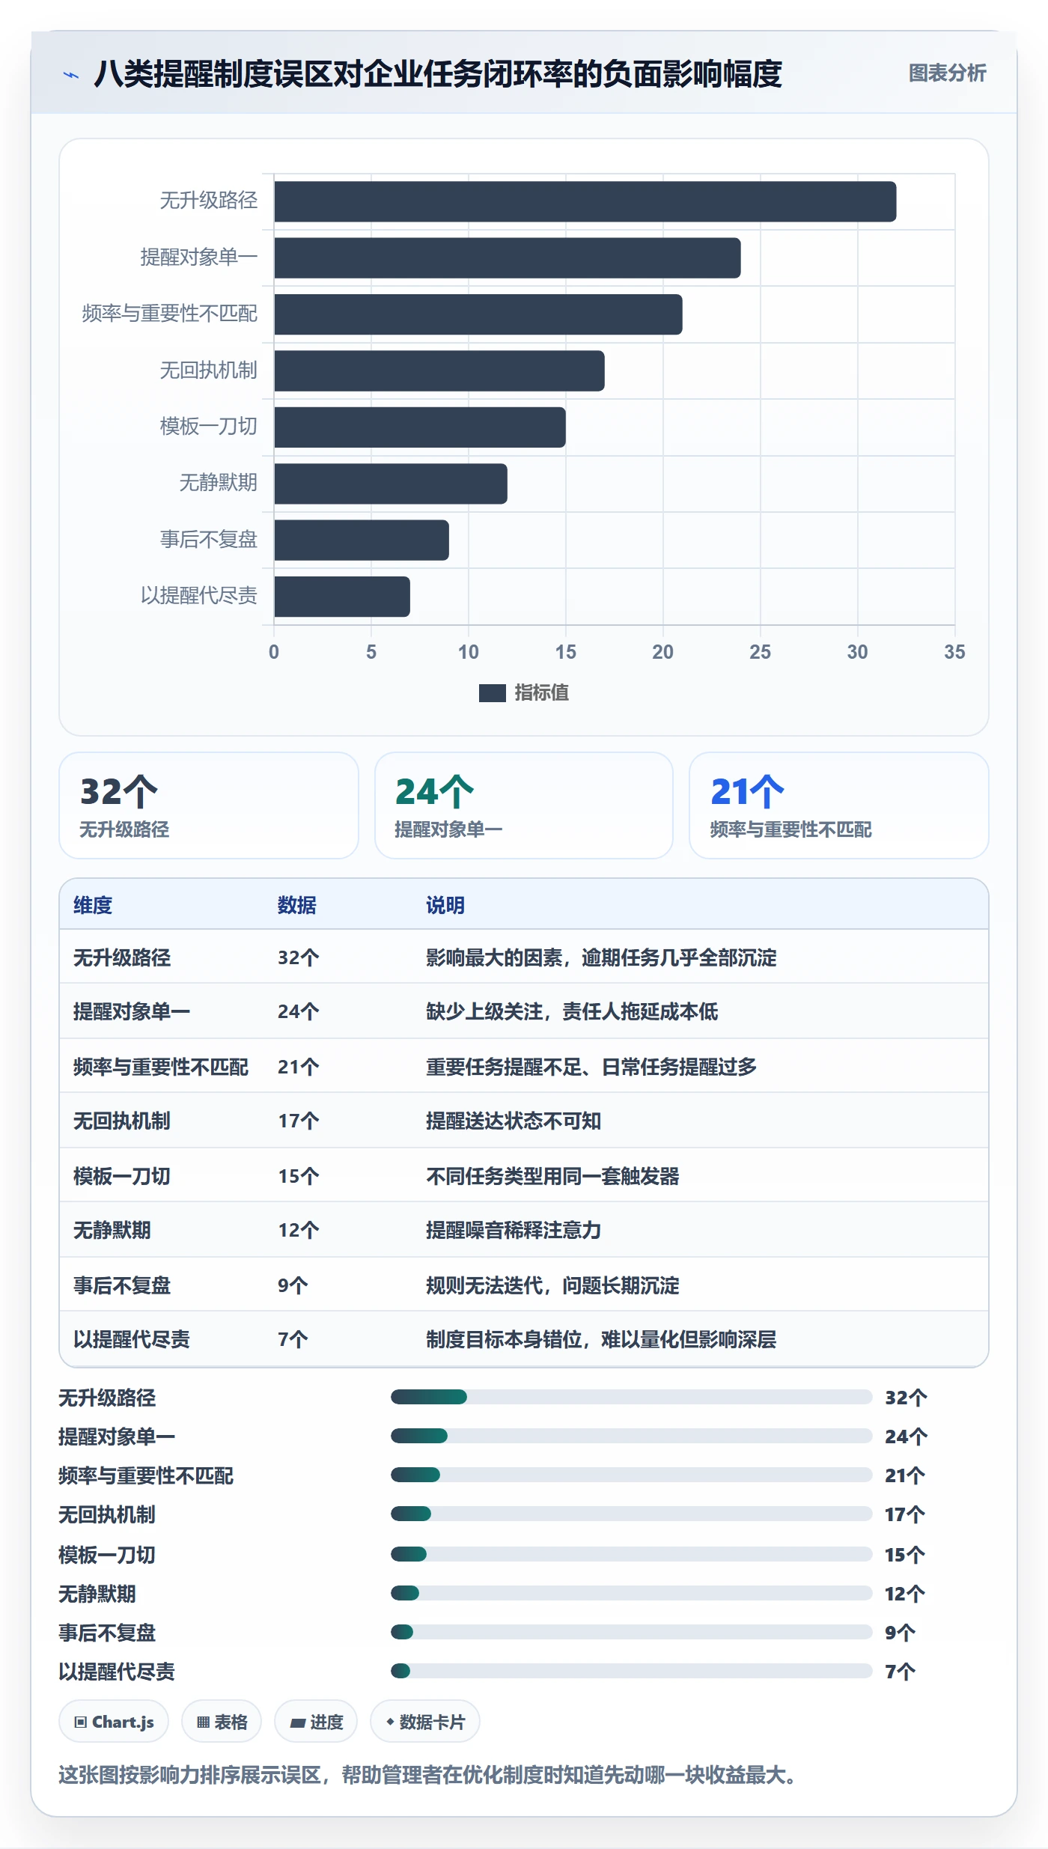Viewport: 1048px width, 1849px height.
Task: Click the 无静默期 progress bar
Action: click(631, 1593)
